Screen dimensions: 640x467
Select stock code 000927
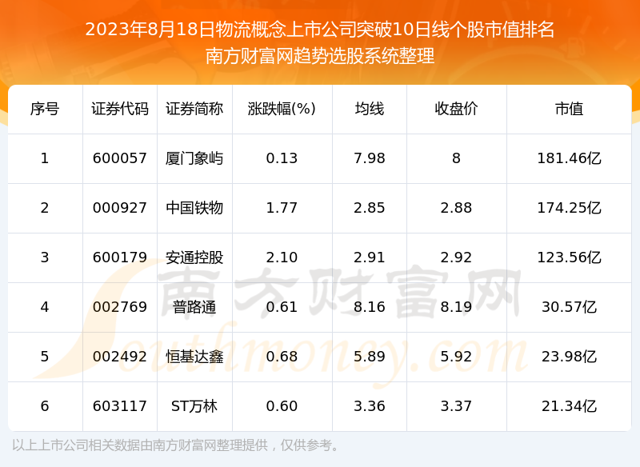pos(119,208)
